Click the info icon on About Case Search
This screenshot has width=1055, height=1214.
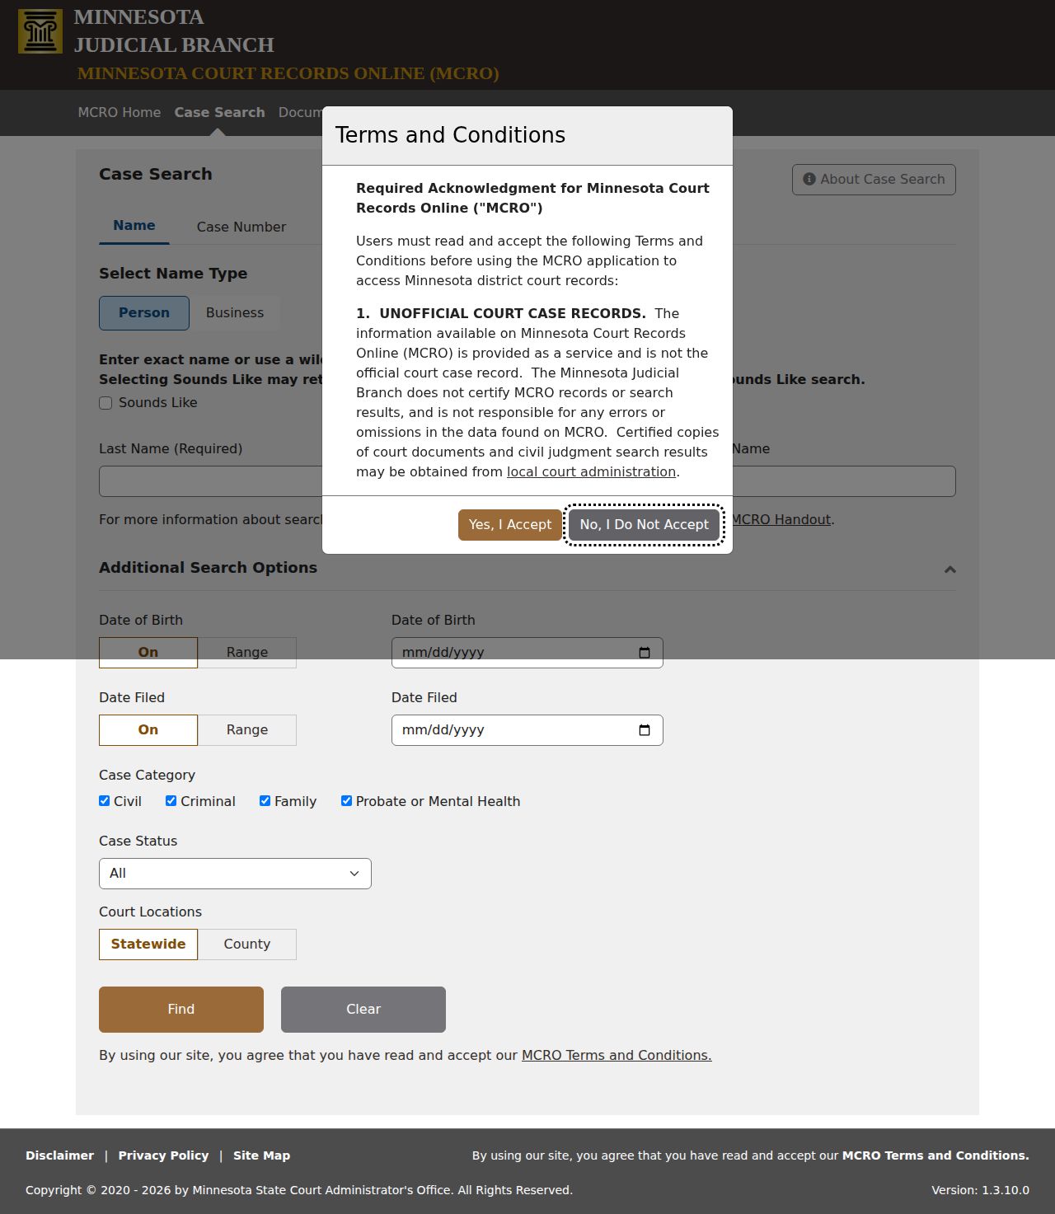[809, 179]
